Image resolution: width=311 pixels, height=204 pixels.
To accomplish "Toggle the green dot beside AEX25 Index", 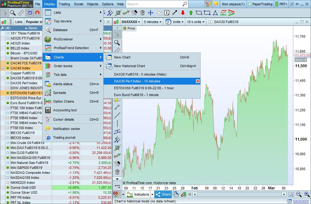I will 8,43.
